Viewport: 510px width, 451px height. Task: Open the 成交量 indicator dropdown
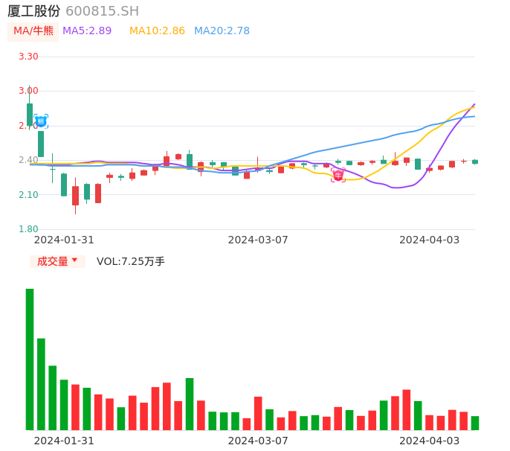click(57, 261)
